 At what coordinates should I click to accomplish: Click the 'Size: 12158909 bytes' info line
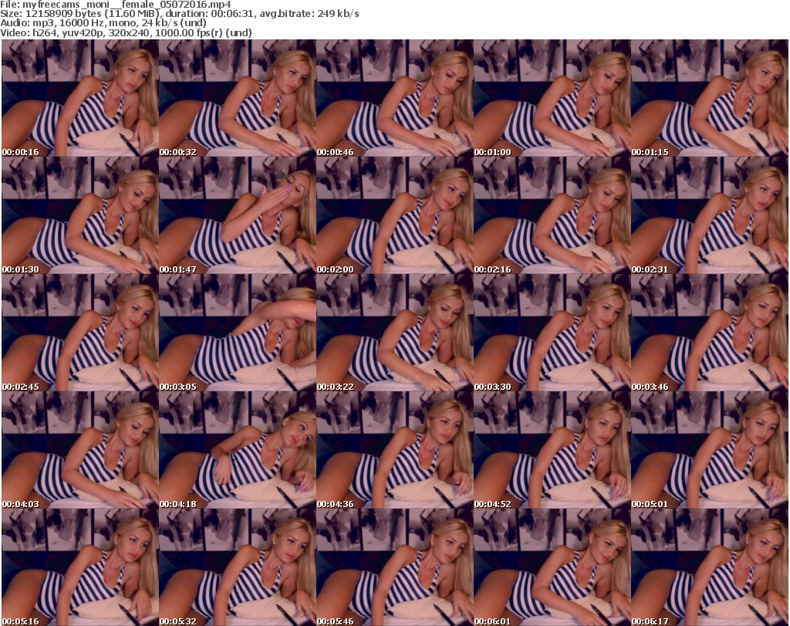(179, 14)
